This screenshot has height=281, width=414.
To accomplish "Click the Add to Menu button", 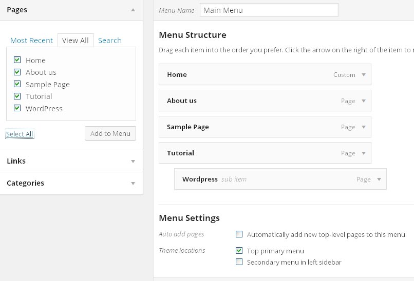I will pyautogui.click(x=110, y=133).
